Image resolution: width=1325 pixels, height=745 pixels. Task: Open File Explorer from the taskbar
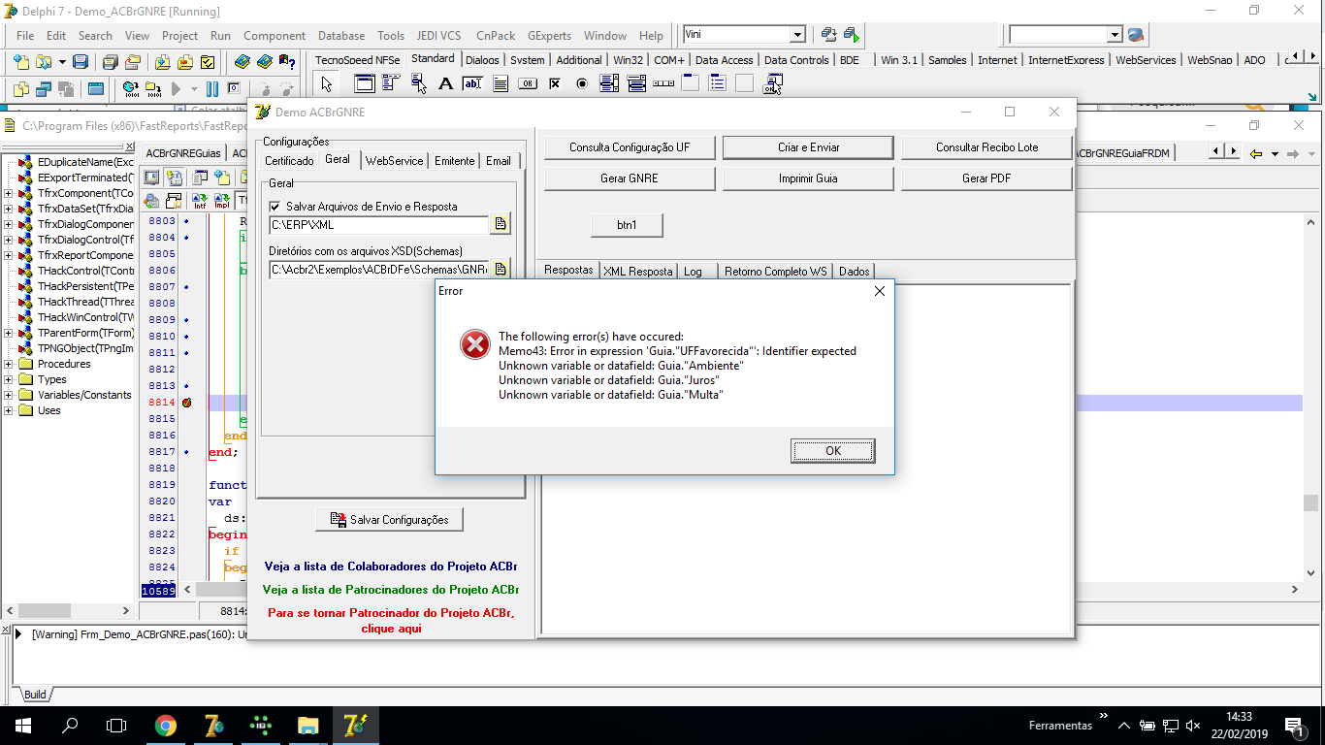pos(307,725)
